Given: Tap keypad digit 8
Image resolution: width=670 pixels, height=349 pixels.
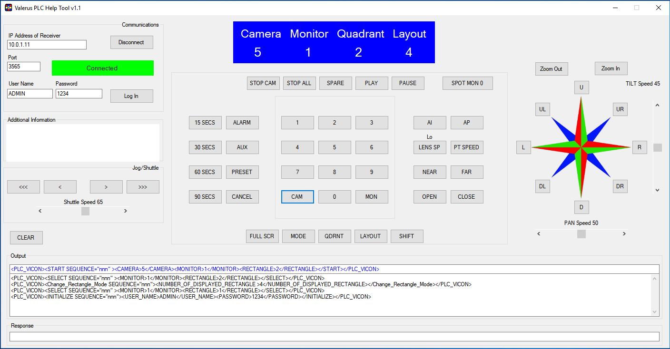Looking at the screenshot, I should coord(335,172).
